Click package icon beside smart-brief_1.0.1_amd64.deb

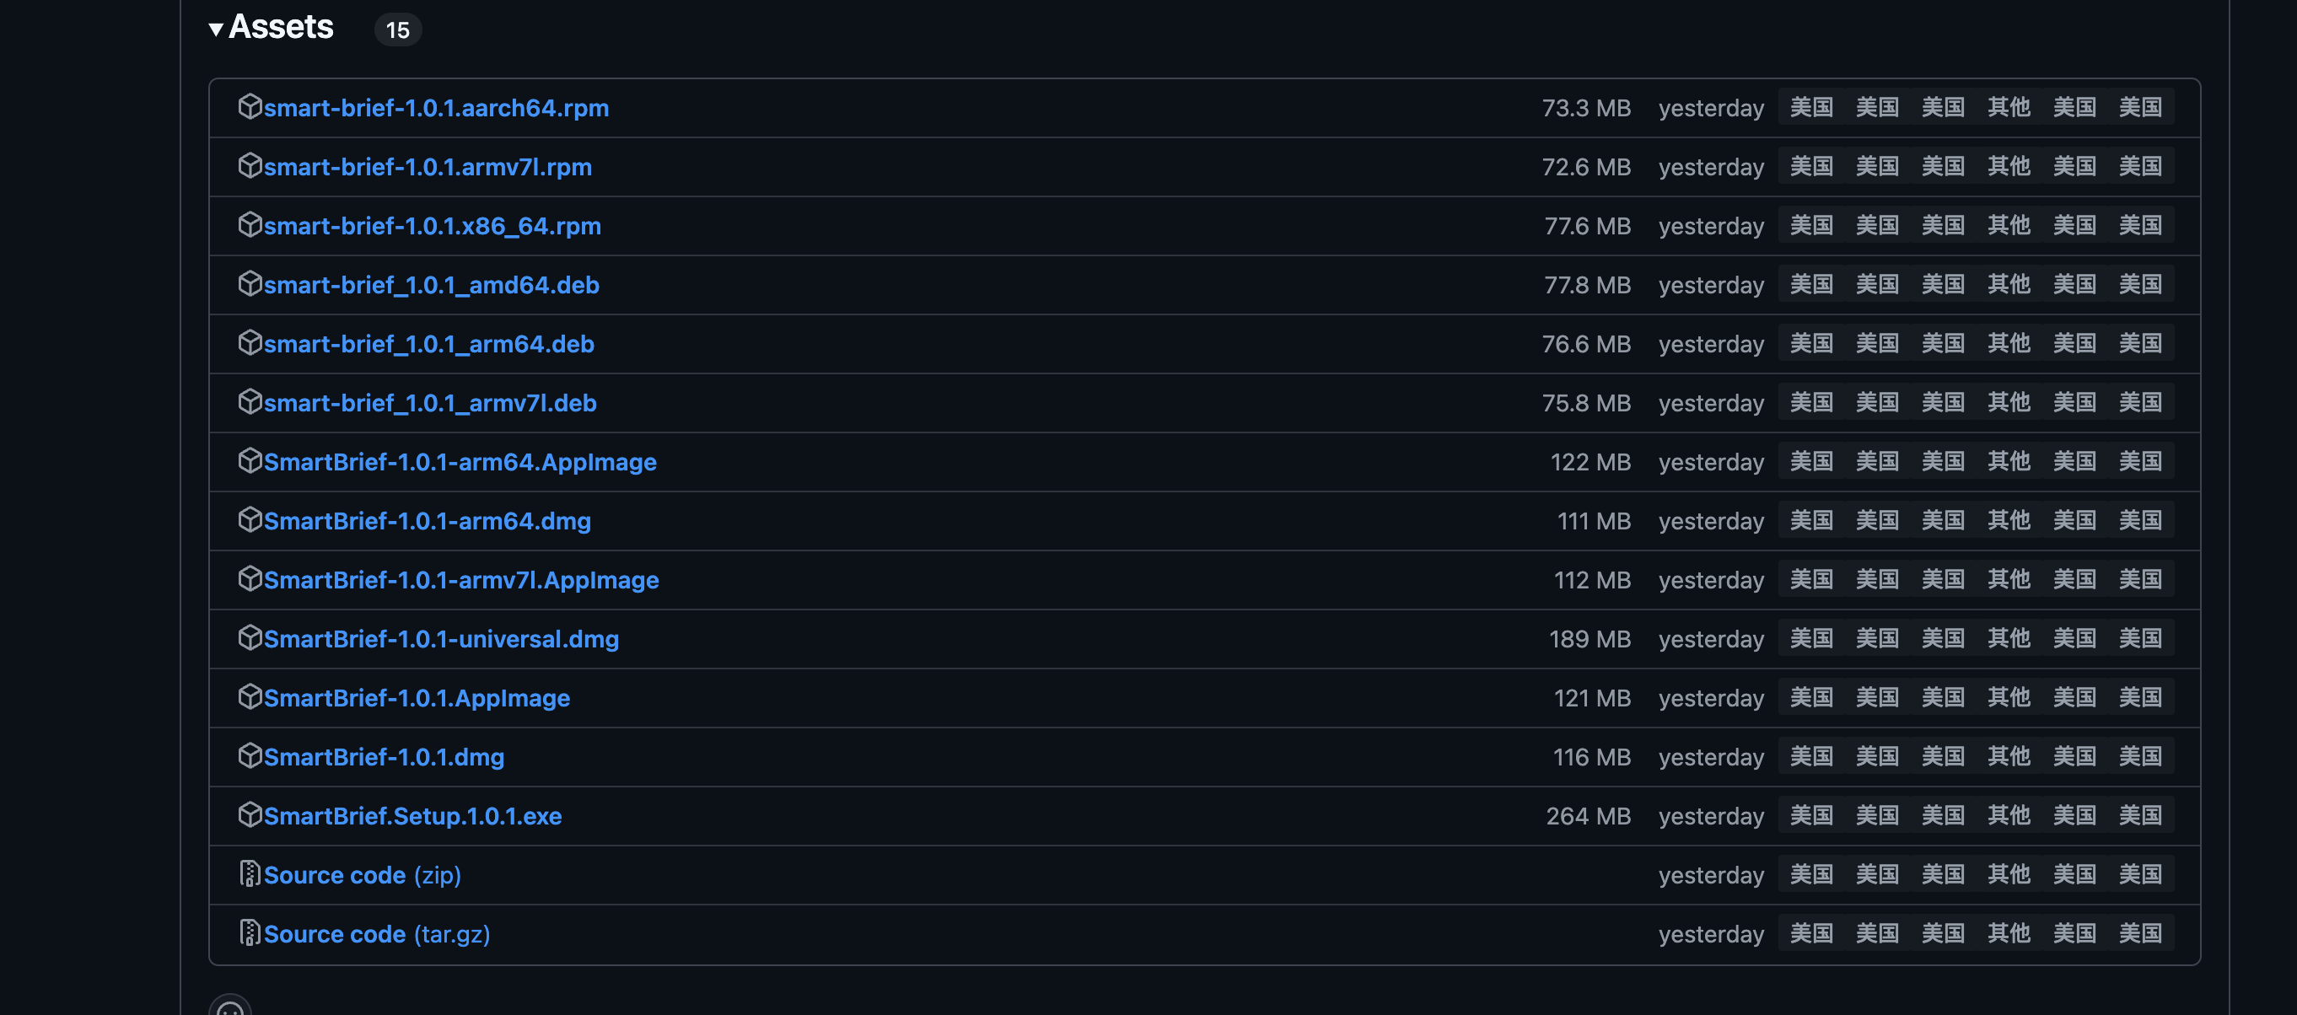click(x=250, y=284)
